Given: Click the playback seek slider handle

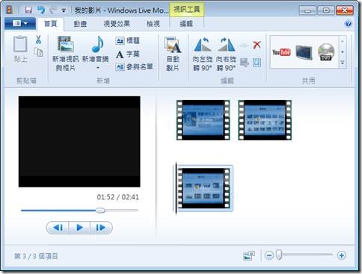Looking at the screenshot, I should click(x=100, y=211).
